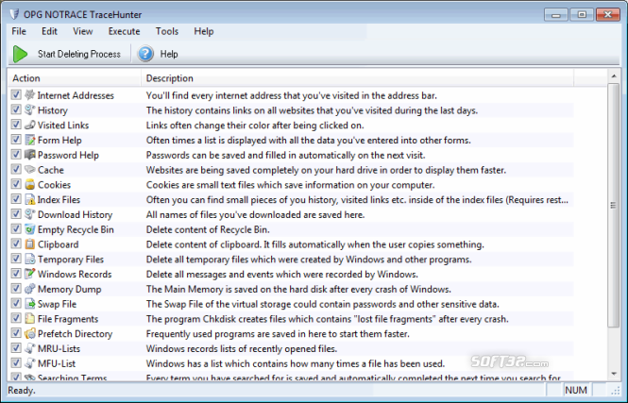628x403 pixels.
Task: Click the Start Deleting Process button label
Action: pyautogui.click(x=79, y=54)
